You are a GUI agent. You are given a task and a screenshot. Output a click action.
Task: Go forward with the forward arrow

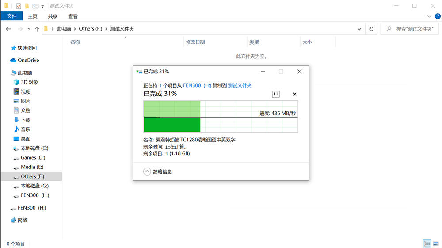[x=20, y=29]
